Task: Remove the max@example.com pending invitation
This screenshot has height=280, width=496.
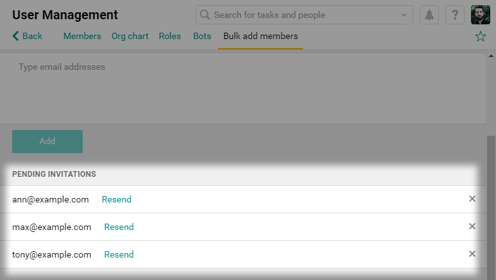Action: (x=472, y=226)
